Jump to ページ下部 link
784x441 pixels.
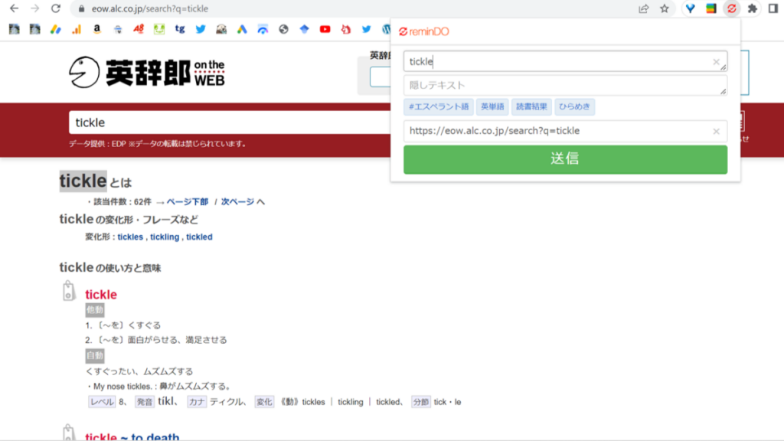[187, 201]
